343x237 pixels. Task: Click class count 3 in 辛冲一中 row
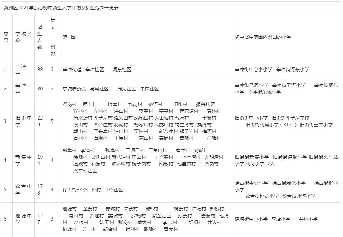click(52, 69)
